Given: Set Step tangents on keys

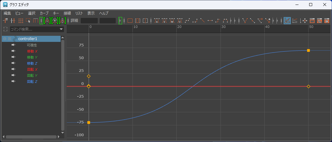Looking at the screenshot, I should click(218, 21).
